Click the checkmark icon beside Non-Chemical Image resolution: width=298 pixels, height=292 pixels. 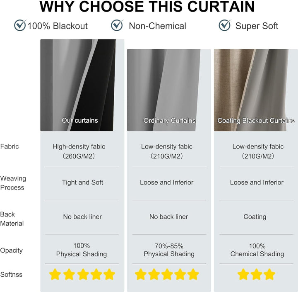[x=117, y=25]
